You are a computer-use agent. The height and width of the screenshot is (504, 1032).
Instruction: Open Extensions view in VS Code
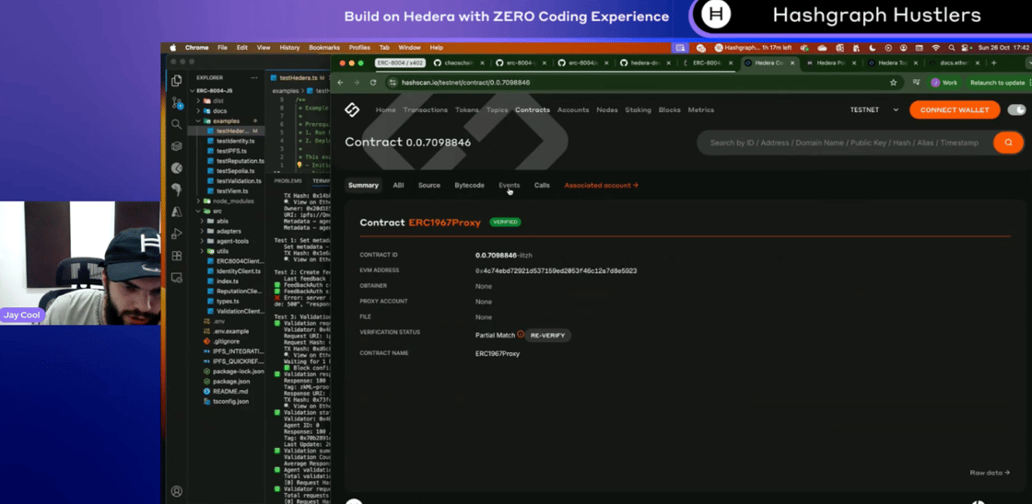coord(176,256)
